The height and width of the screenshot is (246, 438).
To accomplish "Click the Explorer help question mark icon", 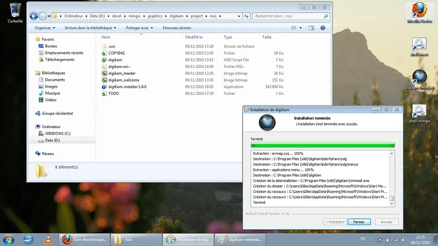I will pos(324,28).
